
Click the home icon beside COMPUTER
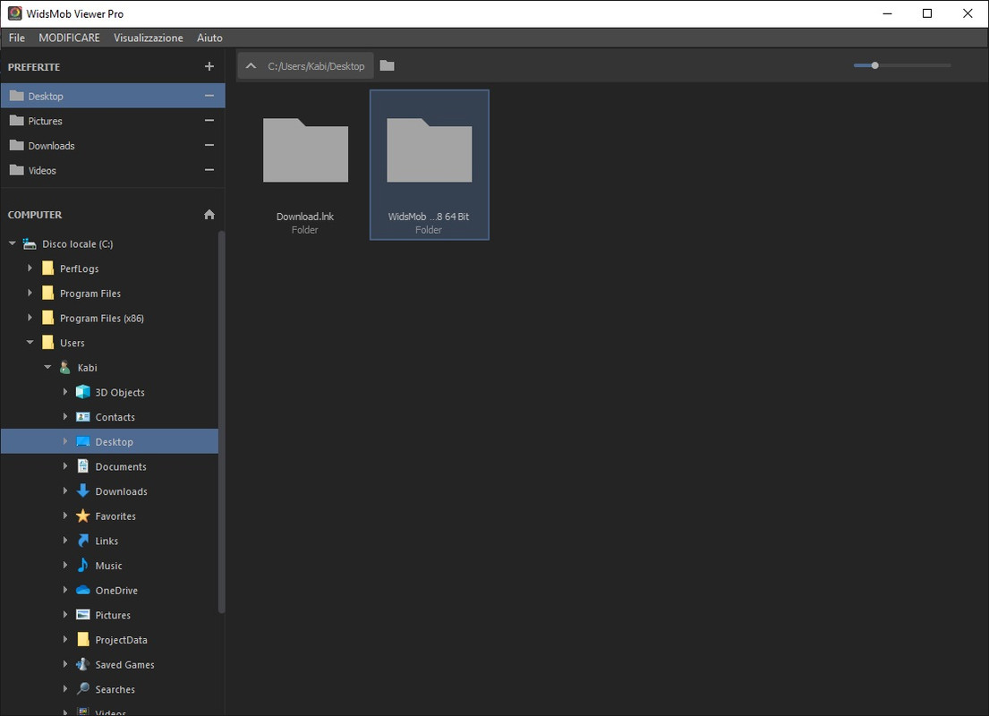click(x=209, y=215)
